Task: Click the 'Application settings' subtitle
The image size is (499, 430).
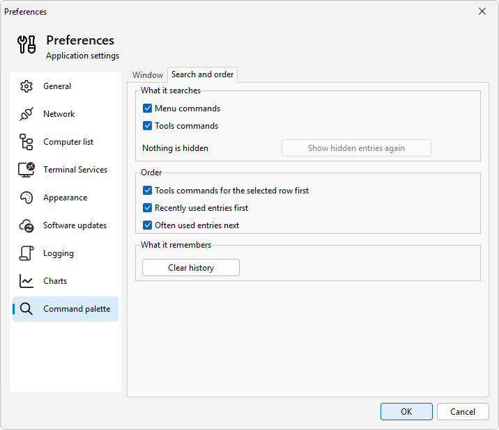Action: click(x=83, y=56)
